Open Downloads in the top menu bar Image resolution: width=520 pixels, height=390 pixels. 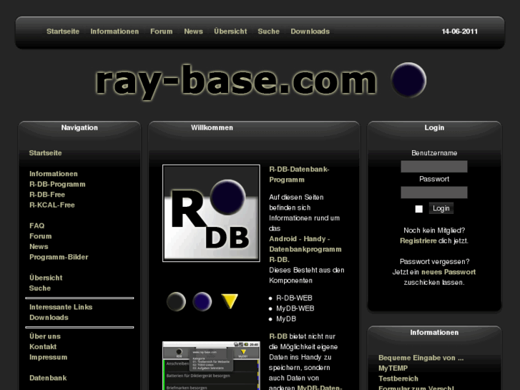(x=310, y=31)
